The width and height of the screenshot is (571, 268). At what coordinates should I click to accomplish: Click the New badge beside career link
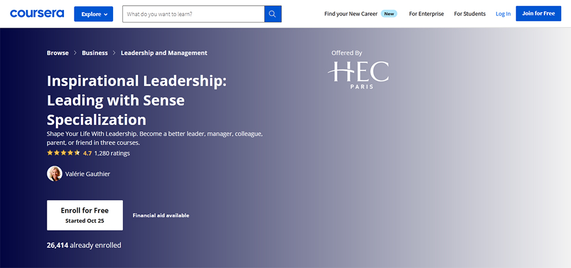point(389,14)
